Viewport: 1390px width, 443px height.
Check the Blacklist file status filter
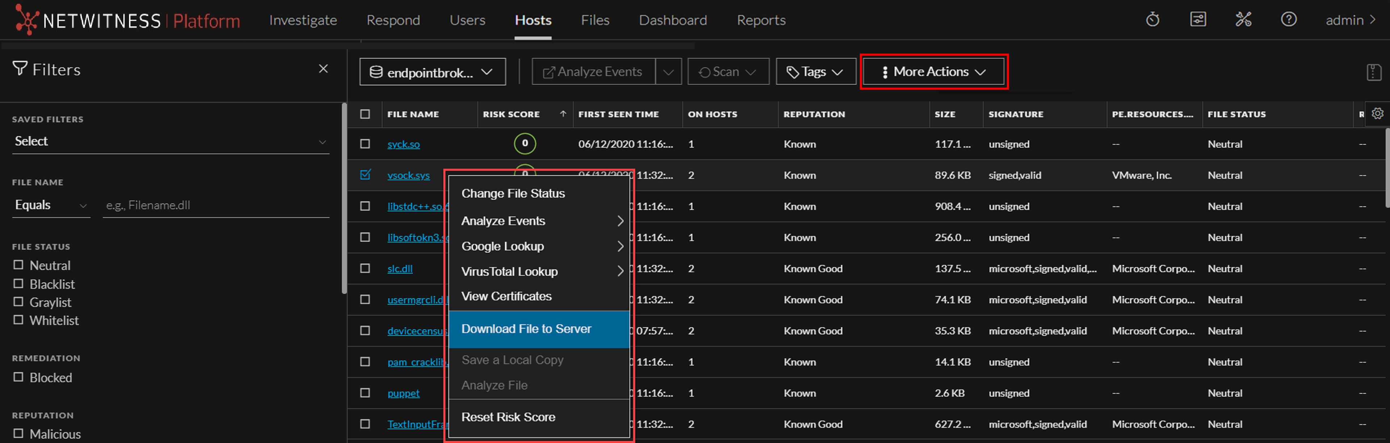click(18, 283)
